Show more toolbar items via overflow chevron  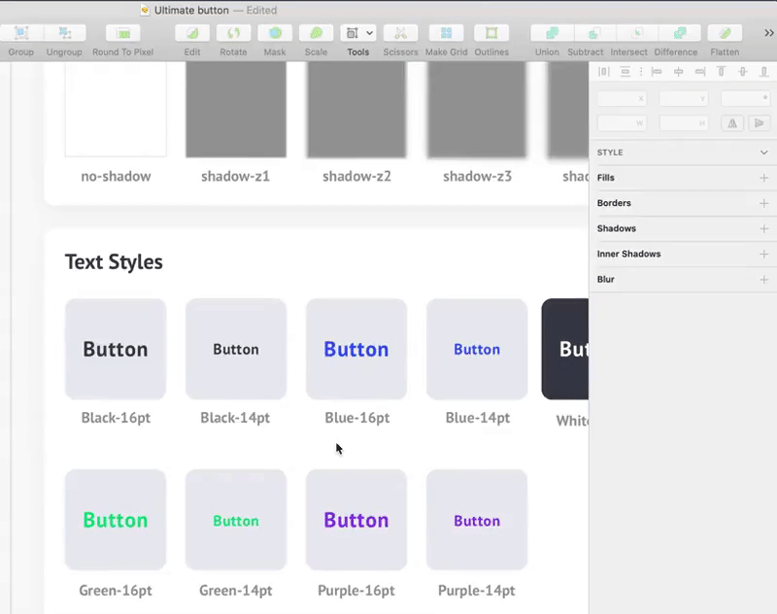768,33
